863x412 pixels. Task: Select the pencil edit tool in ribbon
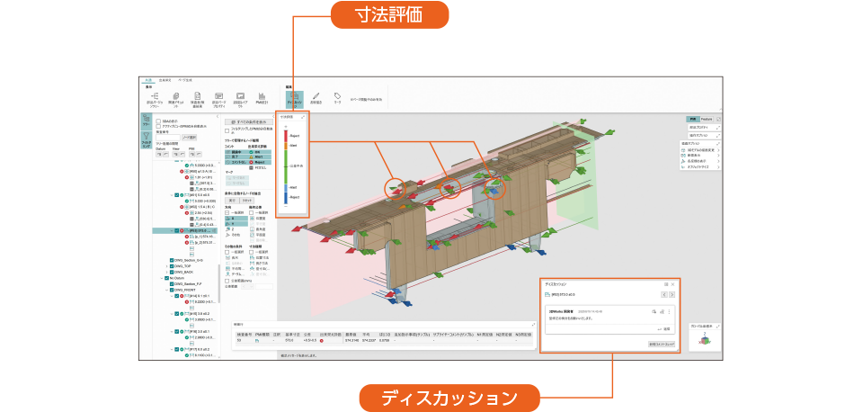coord(316,96)
